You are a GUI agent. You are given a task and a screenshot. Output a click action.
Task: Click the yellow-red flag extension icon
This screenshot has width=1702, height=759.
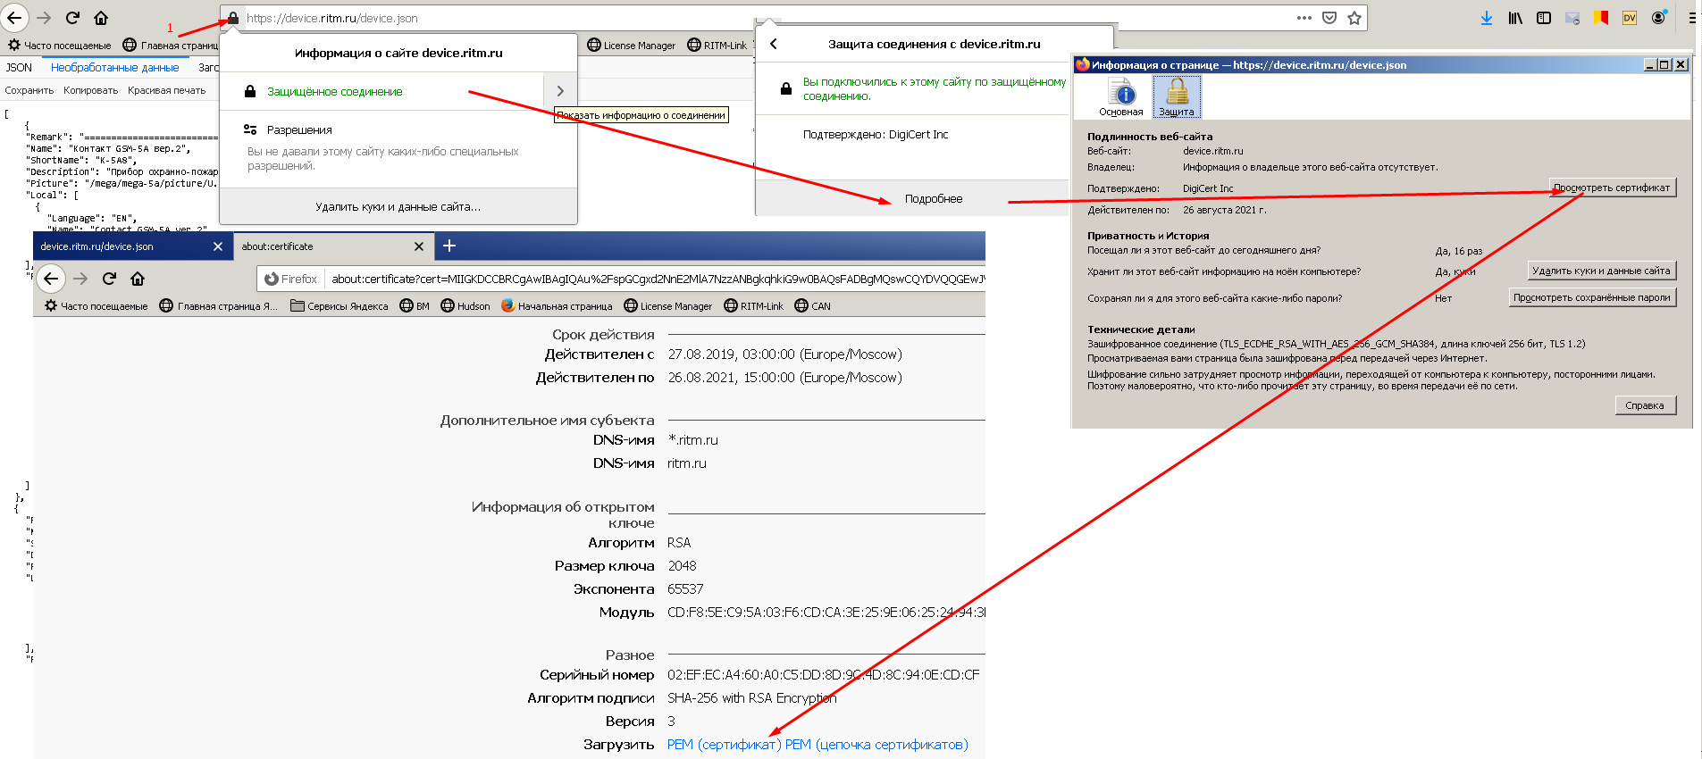[x=1601, y=18]
